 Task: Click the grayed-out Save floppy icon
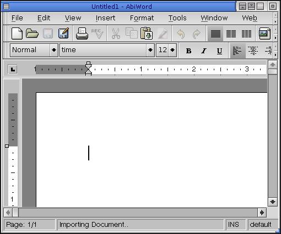coord(48,34)
